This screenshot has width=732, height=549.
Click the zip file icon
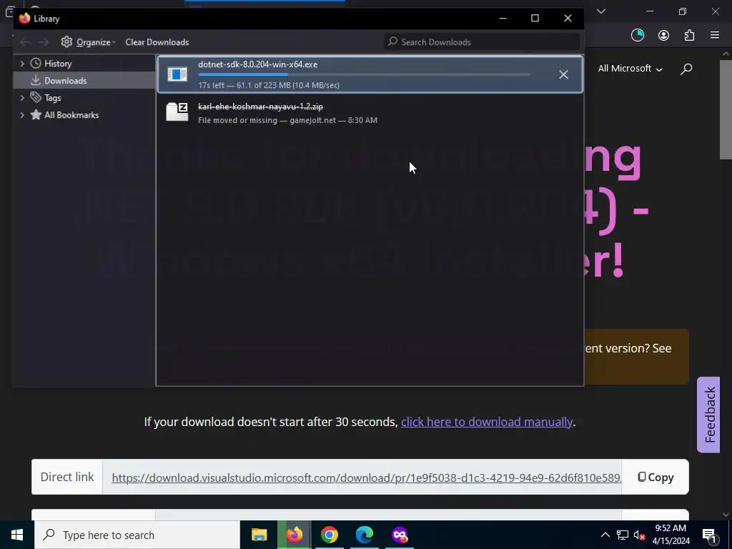[177, 112]
